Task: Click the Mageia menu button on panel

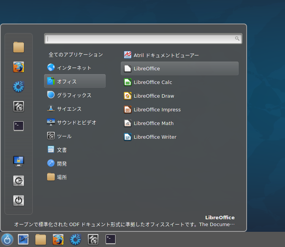Action: (x=7, y=239)
